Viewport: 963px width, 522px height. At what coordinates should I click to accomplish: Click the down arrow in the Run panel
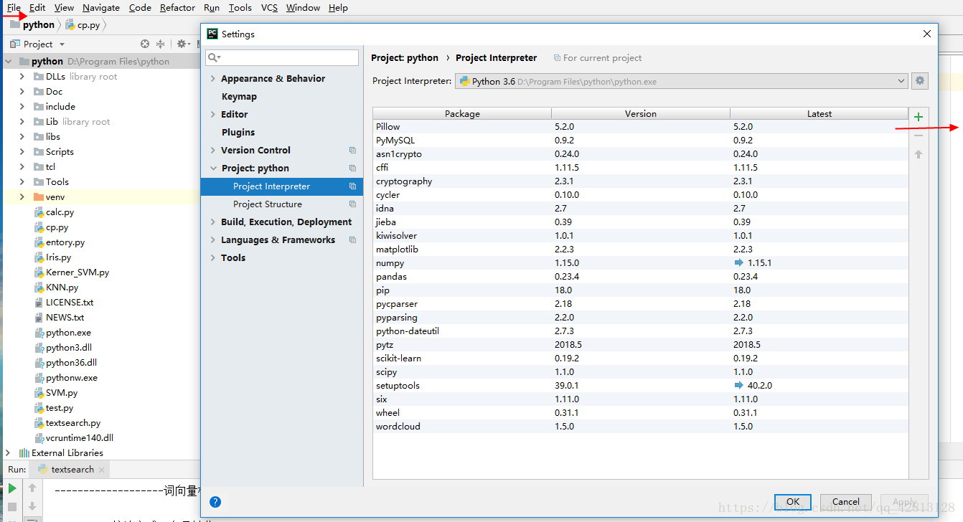pos(32,506)
